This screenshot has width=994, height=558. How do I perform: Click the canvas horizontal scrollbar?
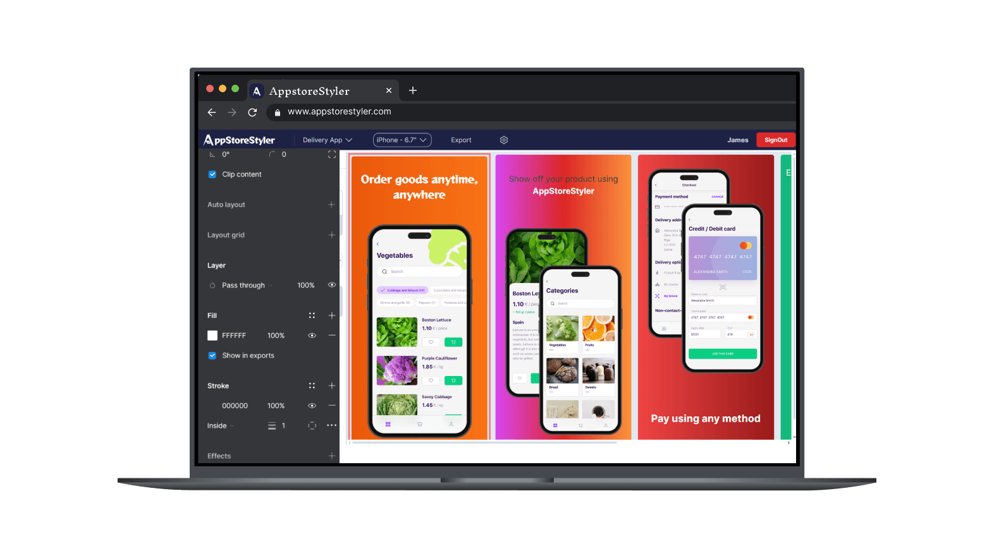point(484,443)
